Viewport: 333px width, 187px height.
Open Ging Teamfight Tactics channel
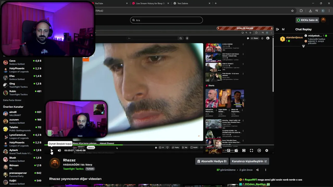pyautogui.click(x=22, y=85)
